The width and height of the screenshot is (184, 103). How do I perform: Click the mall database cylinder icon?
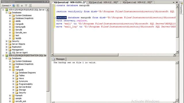coord(13,67)
